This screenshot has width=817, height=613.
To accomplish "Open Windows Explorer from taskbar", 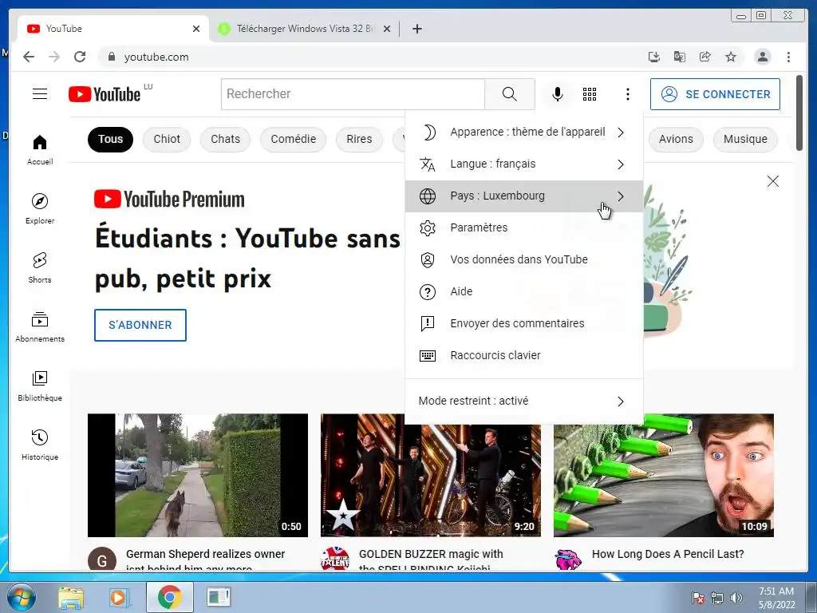I will pos(71,597).
